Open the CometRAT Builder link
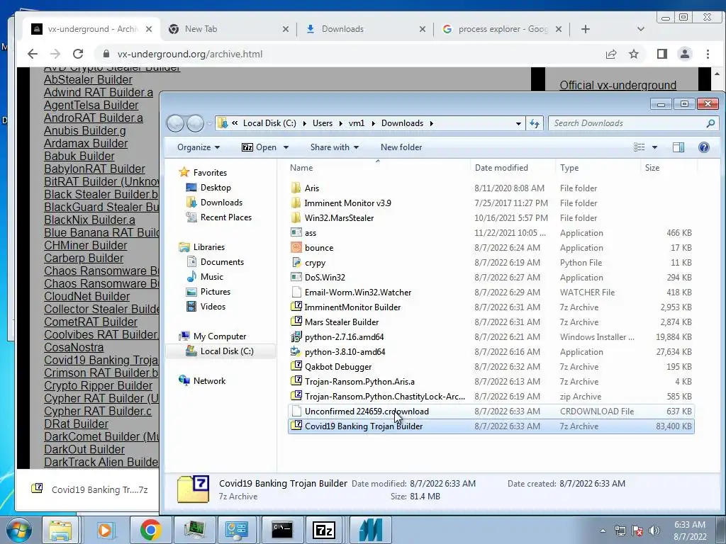The height and width of the screenshot is (544, 726). point(91,322)
